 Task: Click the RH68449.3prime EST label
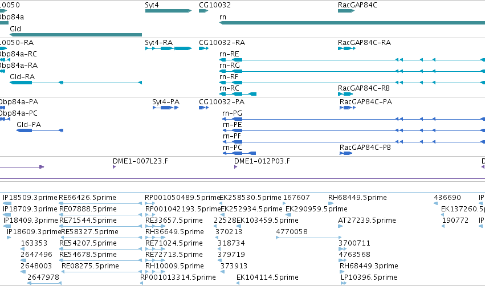(369, 266)
